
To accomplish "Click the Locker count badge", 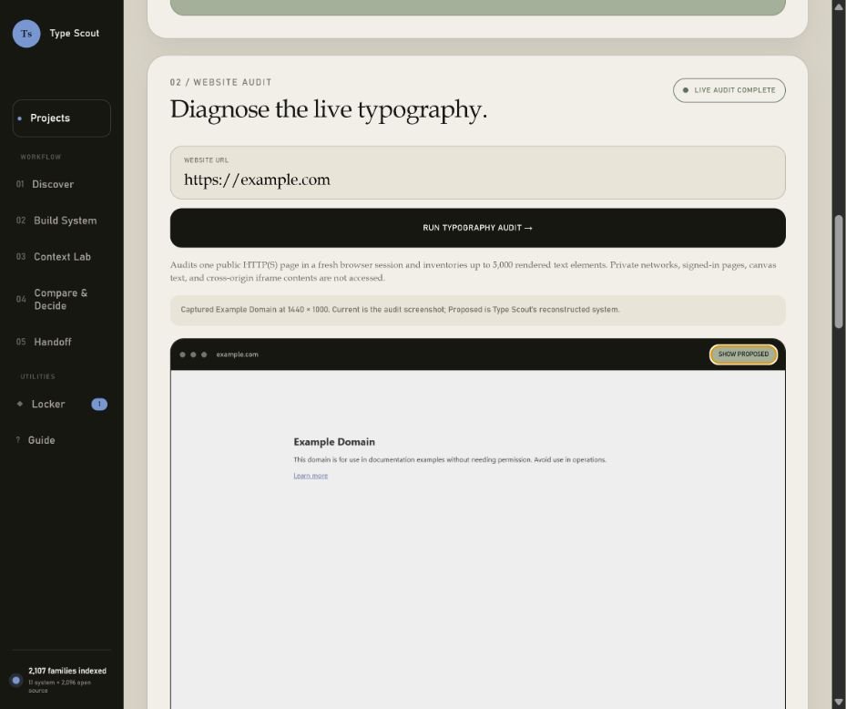I will (x=99, y=404).
